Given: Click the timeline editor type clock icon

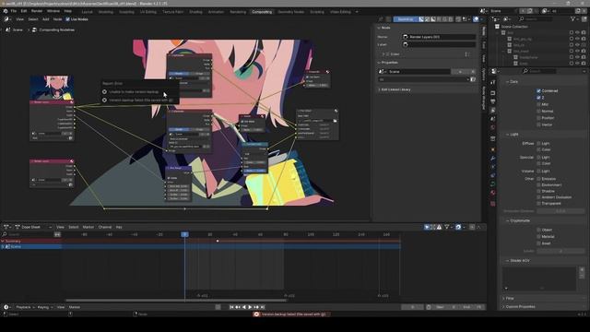Looking at the screenshot, I should pyautogui.click(x=6, y=307).
